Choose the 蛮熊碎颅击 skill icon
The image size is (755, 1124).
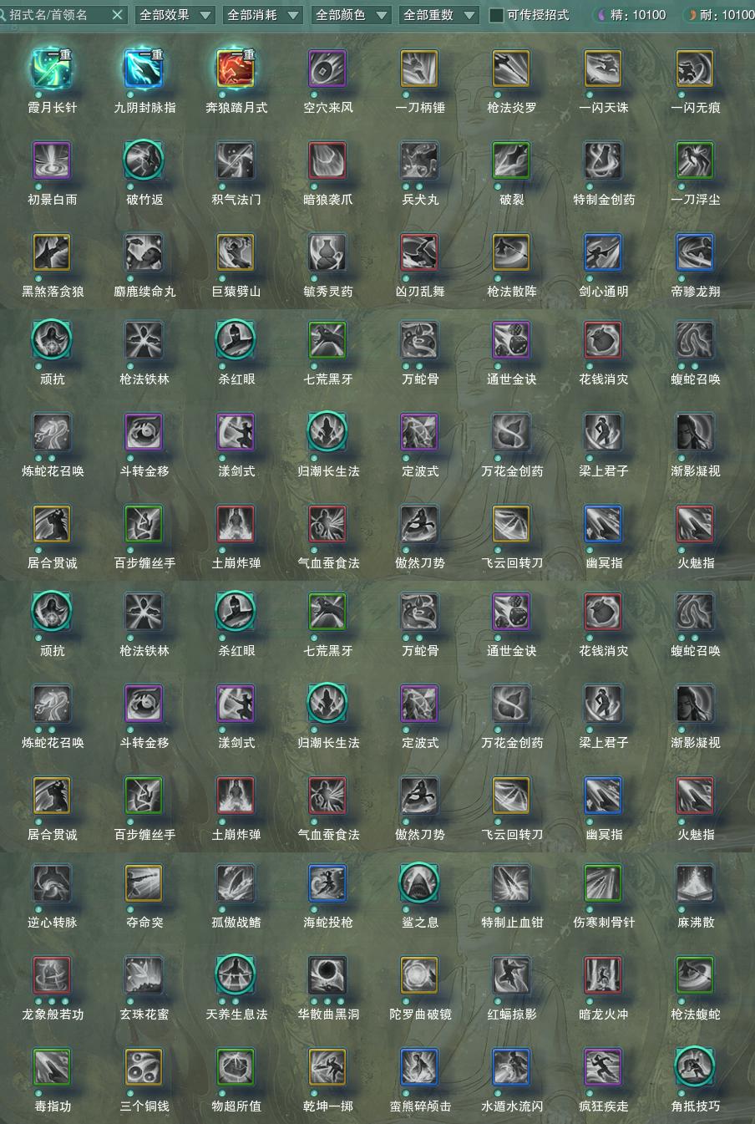click(x=420, y=1067)
